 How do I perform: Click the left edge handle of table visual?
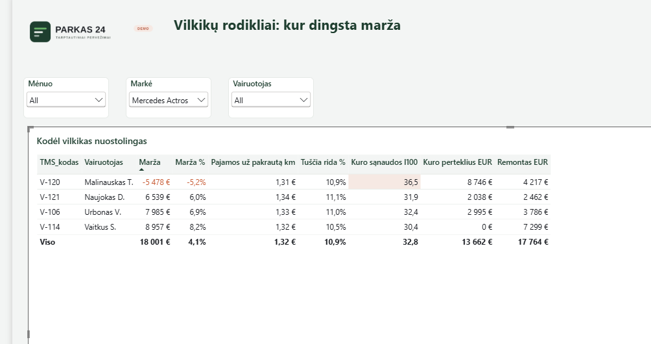point(29,334)
